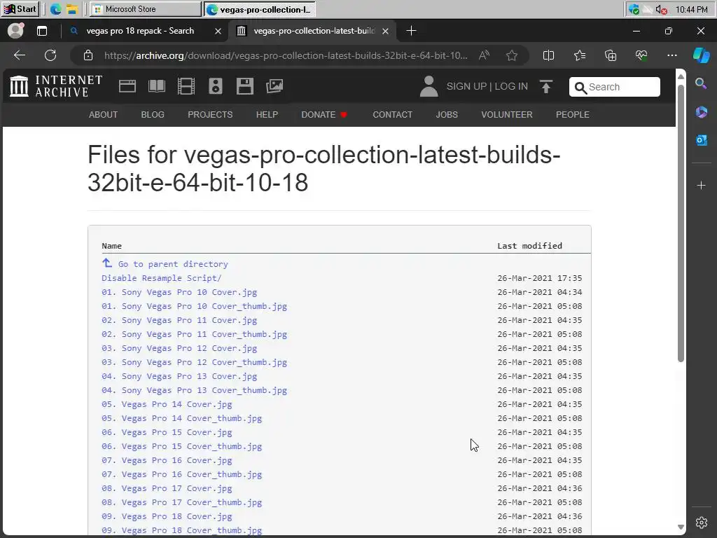Screen dimensions: 717x538
Task: Open the split screen icon
Action: click(548, 55)
